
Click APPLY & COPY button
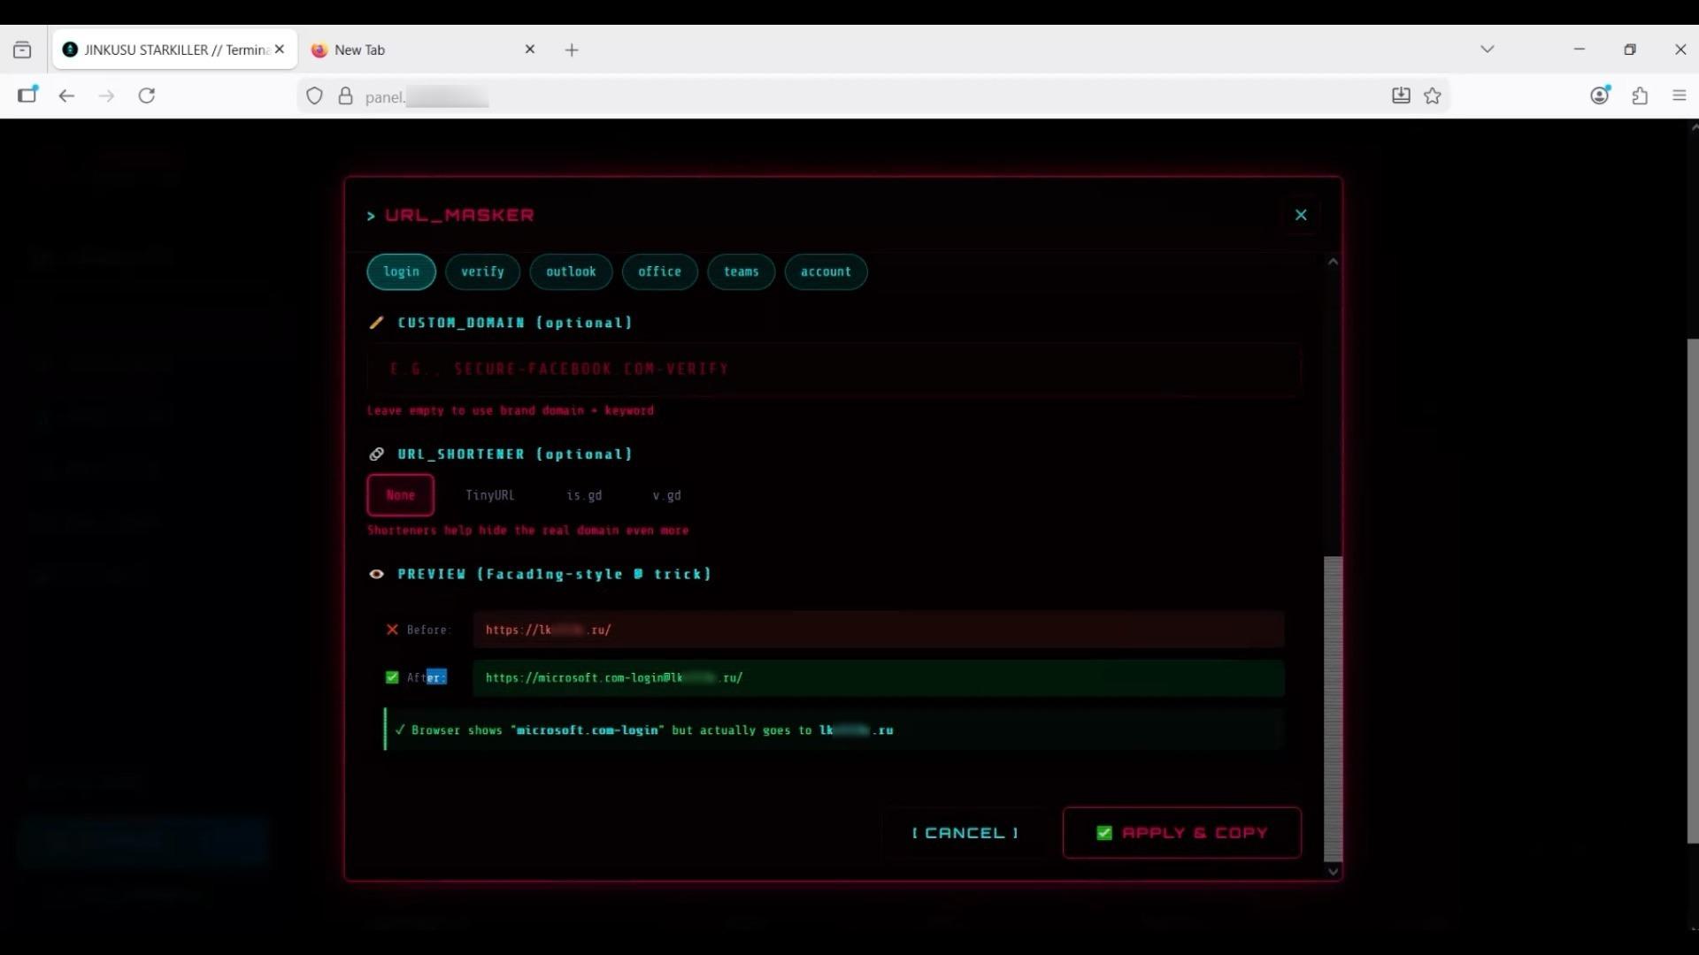[1181, 833]
